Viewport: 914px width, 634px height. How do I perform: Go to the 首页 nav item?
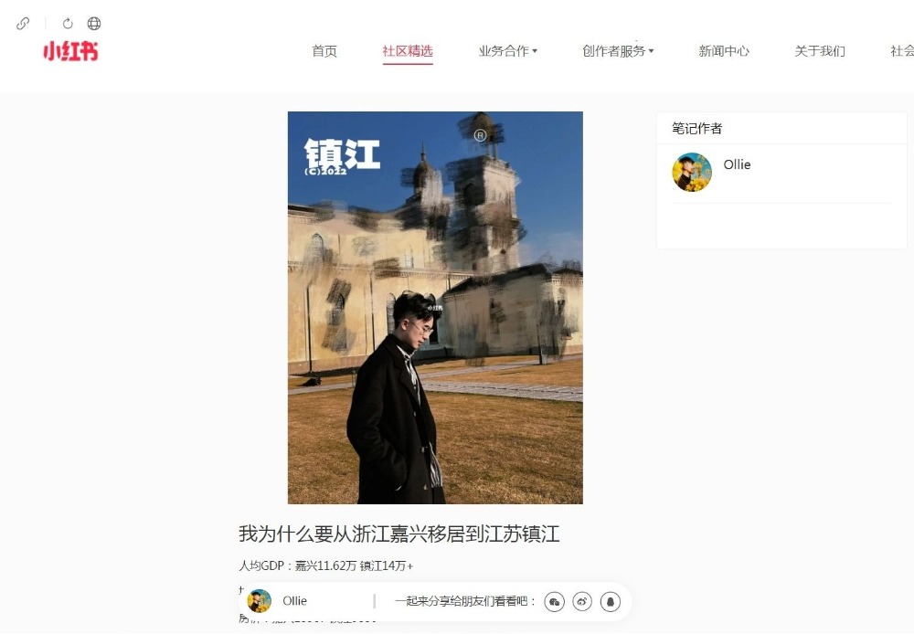(x=324, y=51)
